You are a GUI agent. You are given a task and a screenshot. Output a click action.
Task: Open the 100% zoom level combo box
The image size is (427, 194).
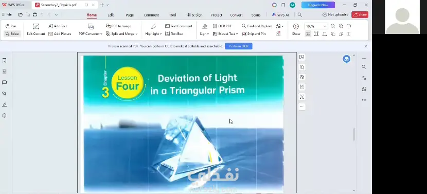tap(316, 26)
